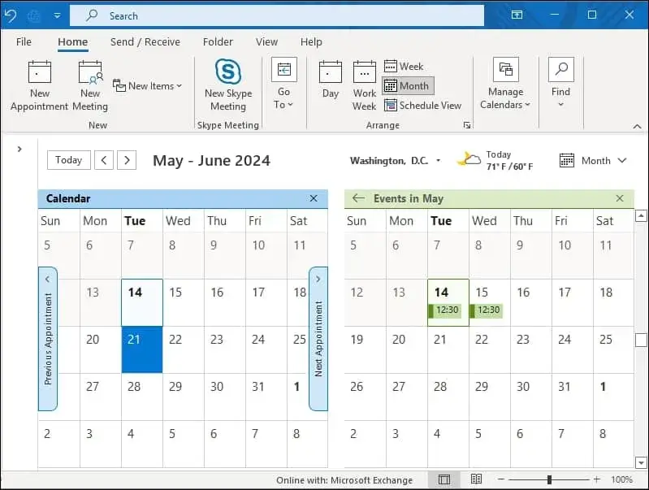Viewport: 649px width, 490px height.
Task: Switch to Normal view in status bar
Action: pos(444,479)
